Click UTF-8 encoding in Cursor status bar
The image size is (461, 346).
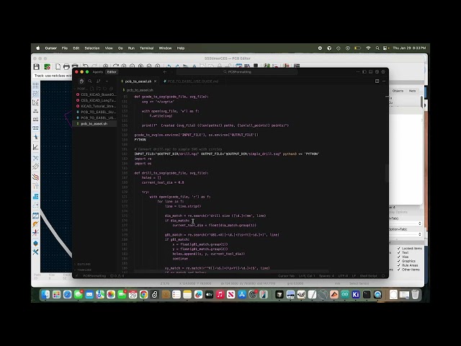[343, 275]
